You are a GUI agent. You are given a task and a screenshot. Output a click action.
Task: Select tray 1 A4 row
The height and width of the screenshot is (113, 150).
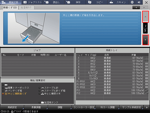pos(112,58)
